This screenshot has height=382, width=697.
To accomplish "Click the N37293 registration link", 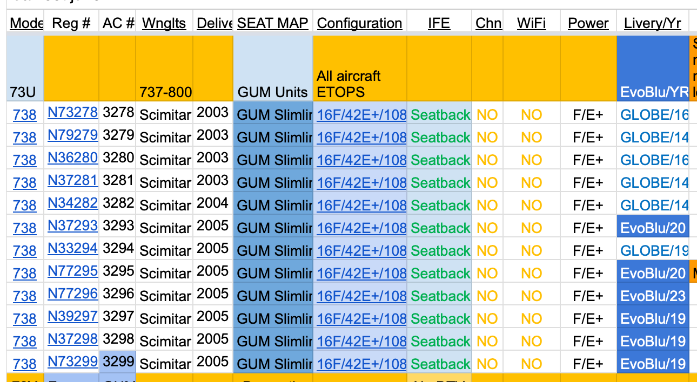I will tap(72, 226).
